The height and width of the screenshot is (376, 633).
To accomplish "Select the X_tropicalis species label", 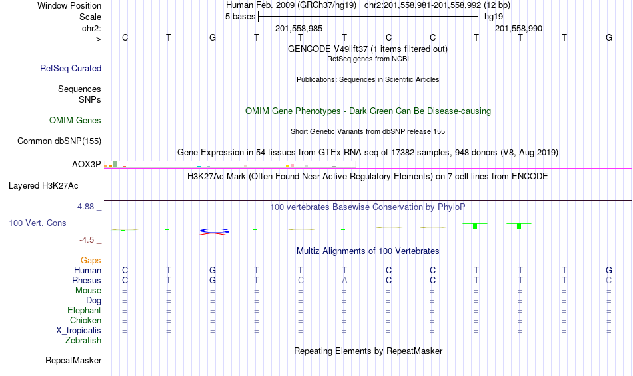I will tap(79, 331).
